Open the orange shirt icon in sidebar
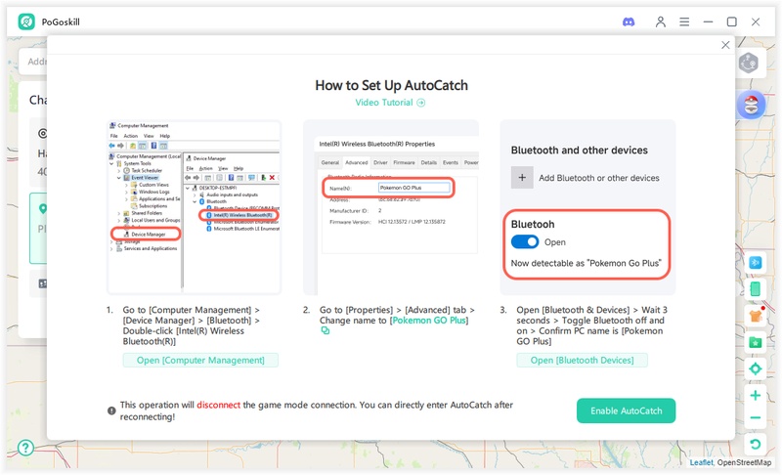Viewport: 782px width, 475px height. [755, 315]
